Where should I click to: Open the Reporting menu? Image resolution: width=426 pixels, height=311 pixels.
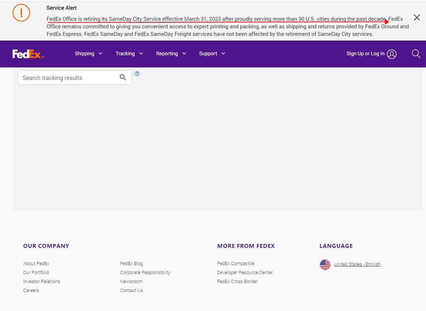point(171,54)
